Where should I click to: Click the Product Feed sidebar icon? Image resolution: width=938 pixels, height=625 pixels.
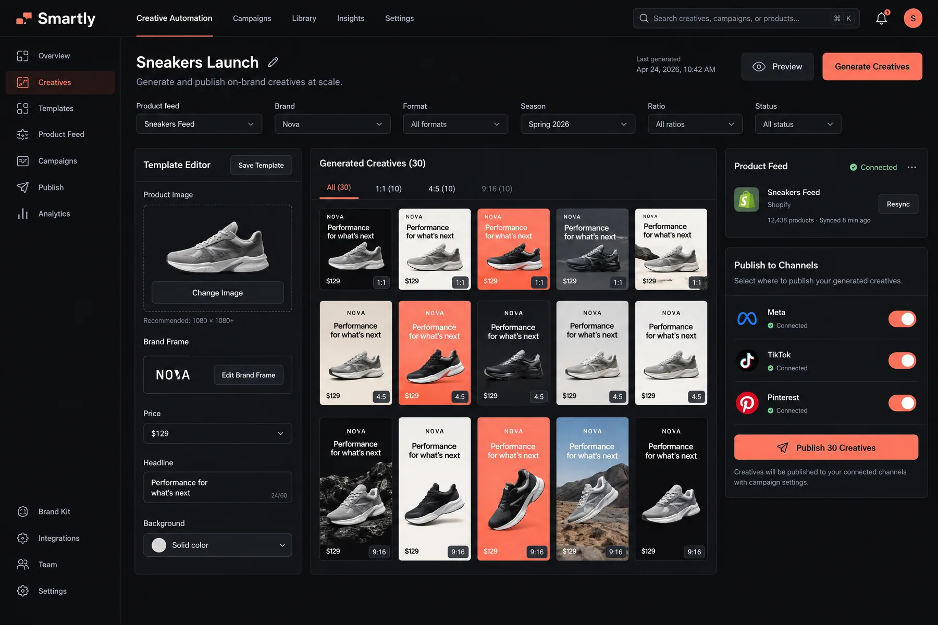23,134
